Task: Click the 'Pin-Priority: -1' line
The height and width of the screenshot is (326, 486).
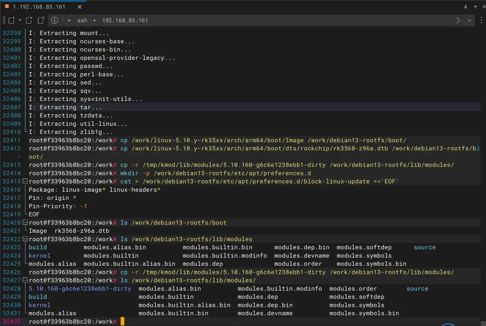Action: [58, 206]
